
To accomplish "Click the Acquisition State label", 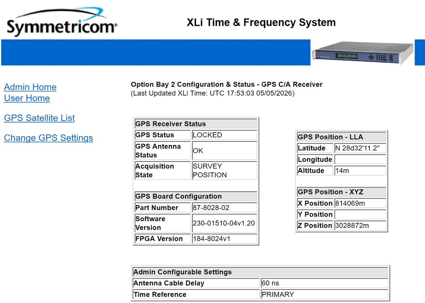I will [x=155, y=170].
